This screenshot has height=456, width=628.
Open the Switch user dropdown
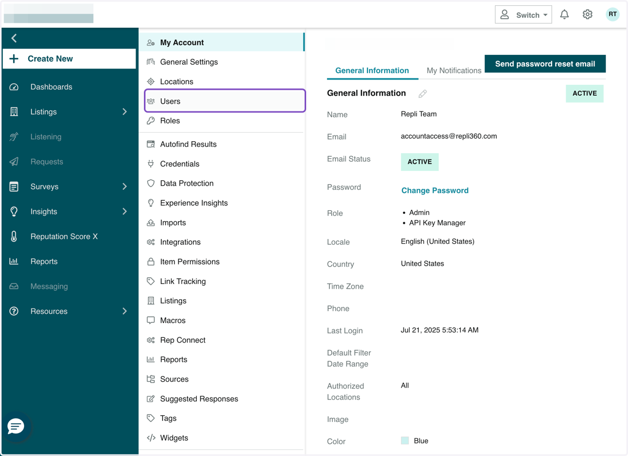523,15
